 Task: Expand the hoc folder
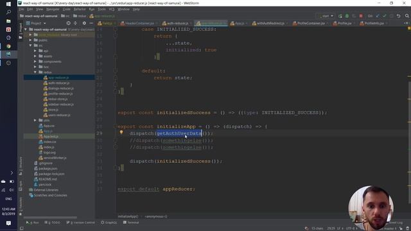35,67
